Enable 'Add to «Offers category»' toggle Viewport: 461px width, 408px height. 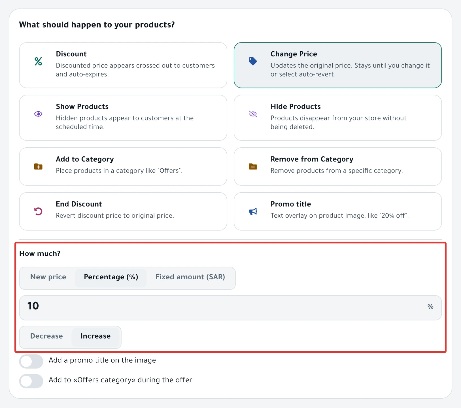pos(31,381)
